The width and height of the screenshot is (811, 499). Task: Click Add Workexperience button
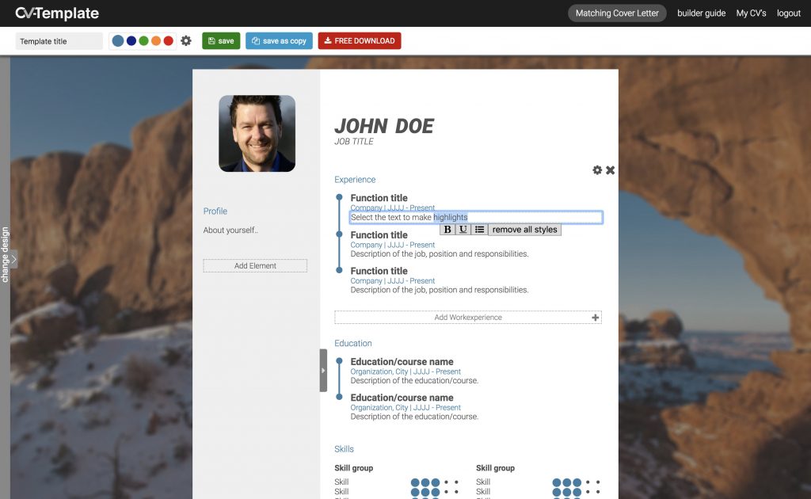(468, 317)
